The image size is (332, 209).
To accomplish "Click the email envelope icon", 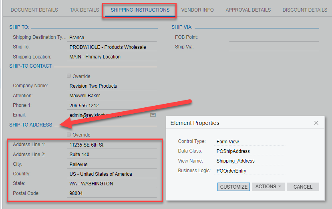I will (153, 115).
